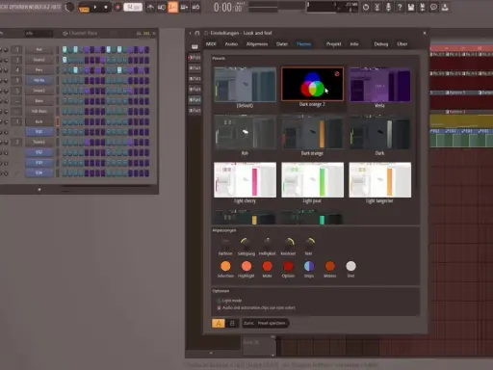Select the purple Weta theme preset
The height and width of the screenshot is (370, 493).
coord(380,85)
